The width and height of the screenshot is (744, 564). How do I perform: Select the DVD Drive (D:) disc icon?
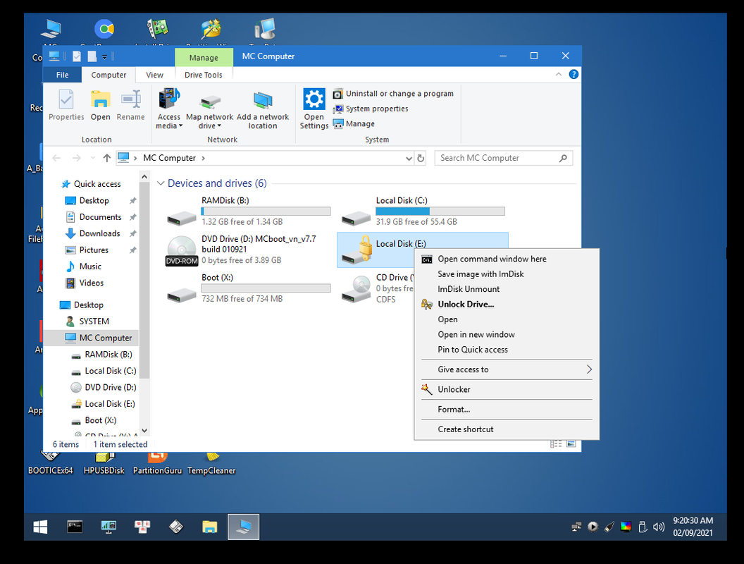pos(182,250)
